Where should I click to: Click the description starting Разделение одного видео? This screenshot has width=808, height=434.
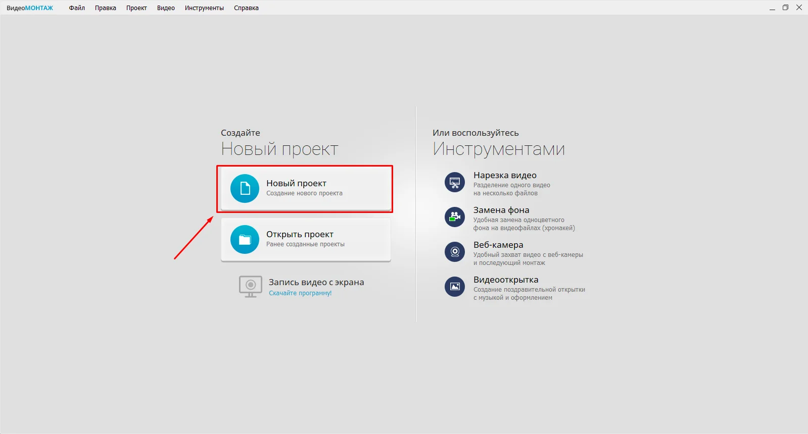pyautogui.click(x=512, y=189)
